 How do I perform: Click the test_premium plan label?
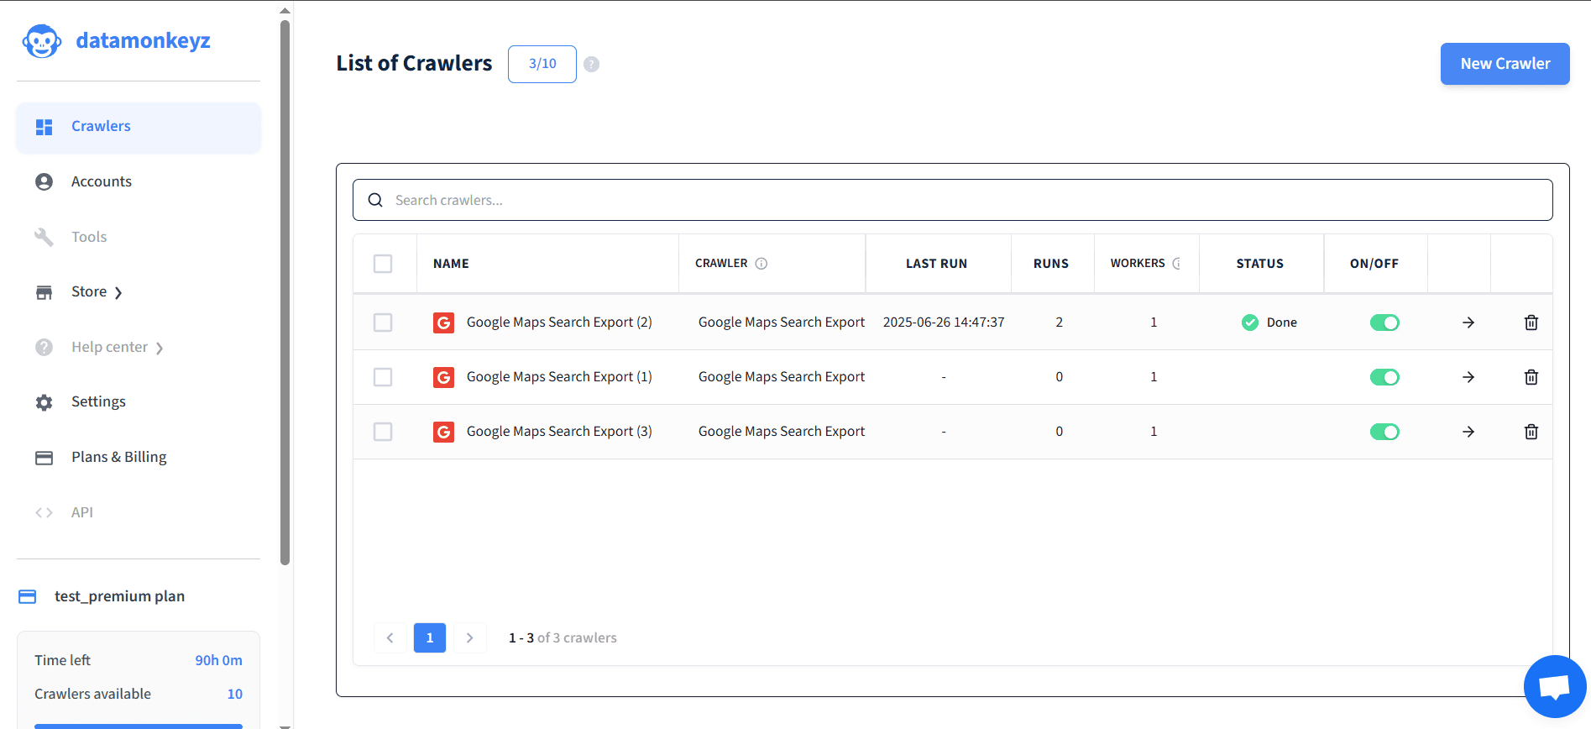(120, 596)
